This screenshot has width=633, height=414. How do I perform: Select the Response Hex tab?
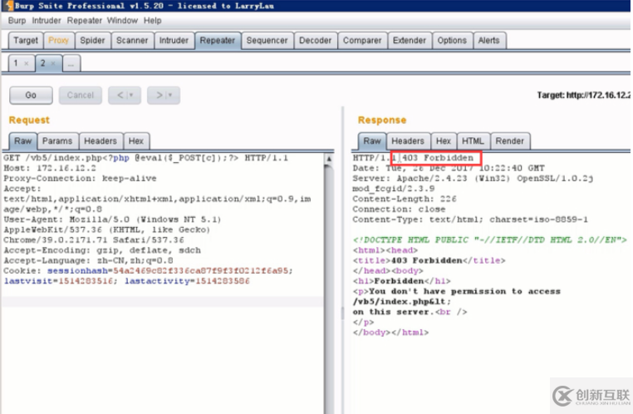click(x=444, y=141)
